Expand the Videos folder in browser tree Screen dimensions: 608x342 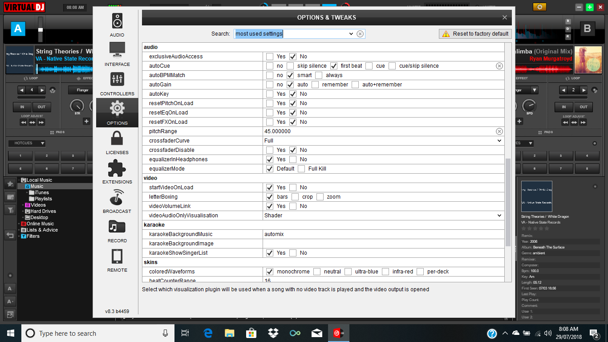tap(23, 205)
